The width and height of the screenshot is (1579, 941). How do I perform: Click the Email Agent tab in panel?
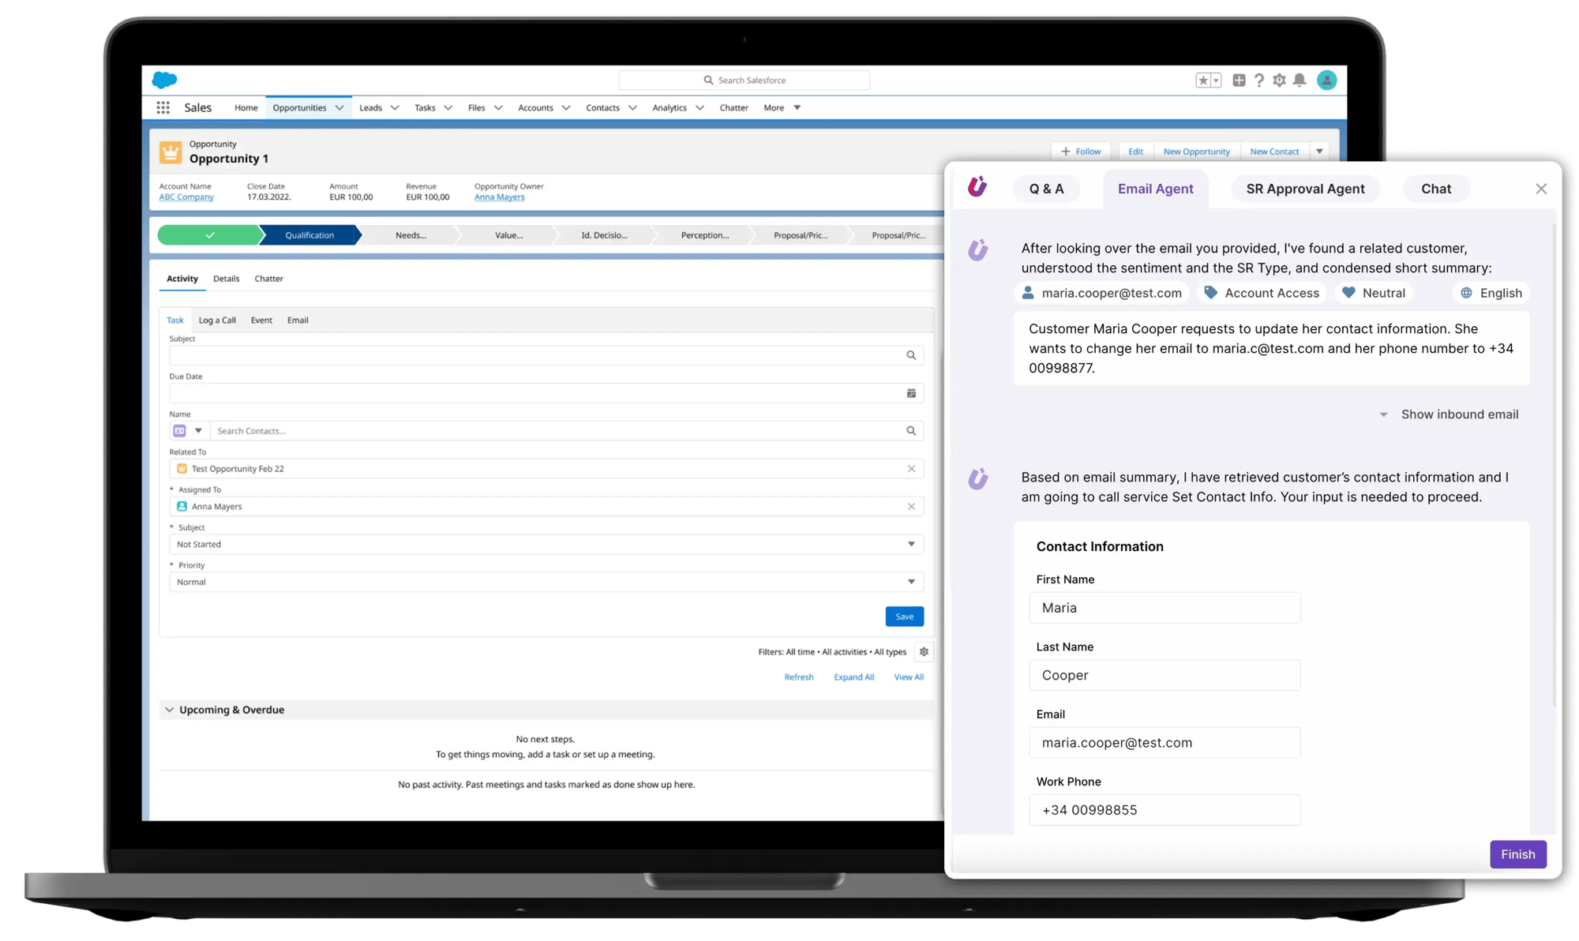[1156, 188]
